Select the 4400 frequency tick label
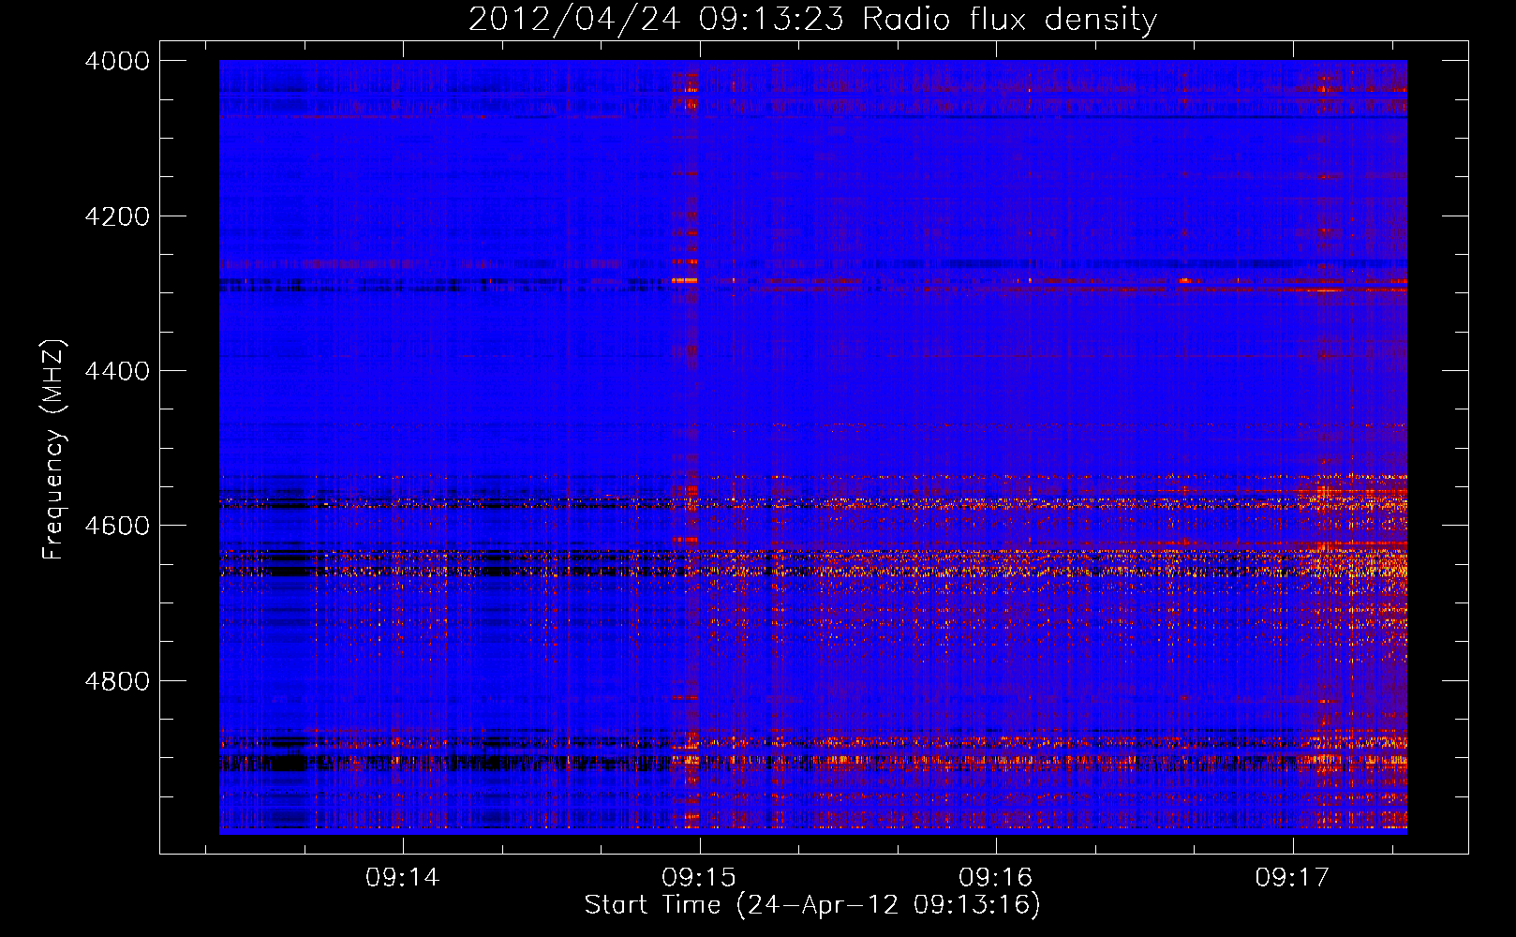Image resolution: width=1516 pixels, height=937 pixels. 117,370
